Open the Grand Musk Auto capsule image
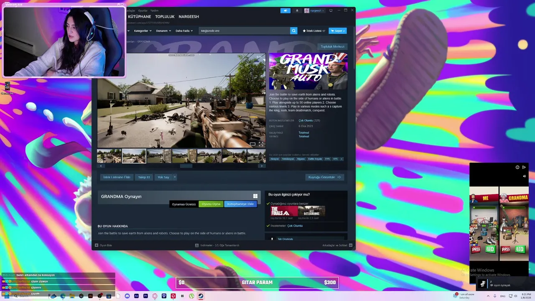 tap(308, 71)
